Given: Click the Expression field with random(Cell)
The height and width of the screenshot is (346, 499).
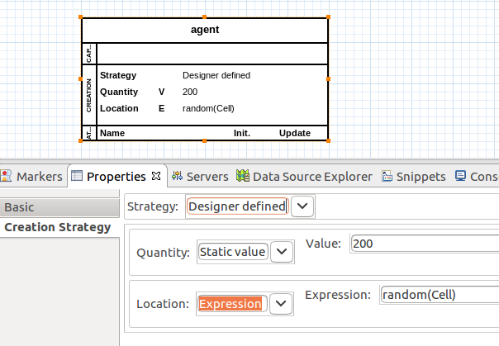Looking at the screenshot, I should coord(440,295).
